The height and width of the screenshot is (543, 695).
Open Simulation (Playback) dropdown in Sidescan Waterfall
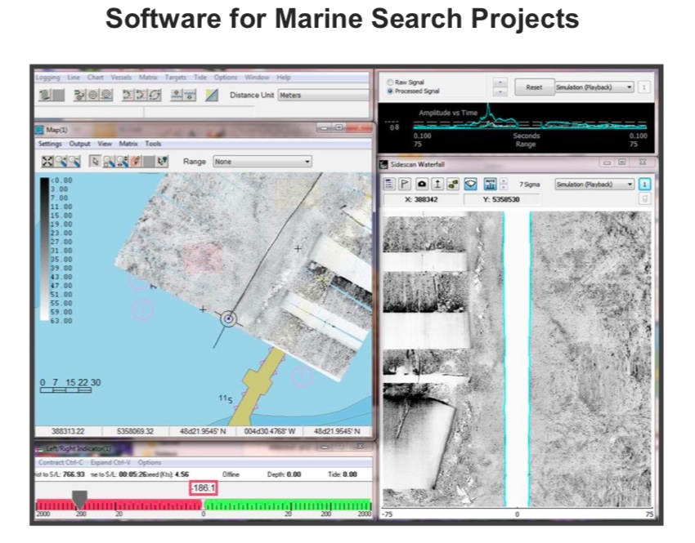[594, 184]
